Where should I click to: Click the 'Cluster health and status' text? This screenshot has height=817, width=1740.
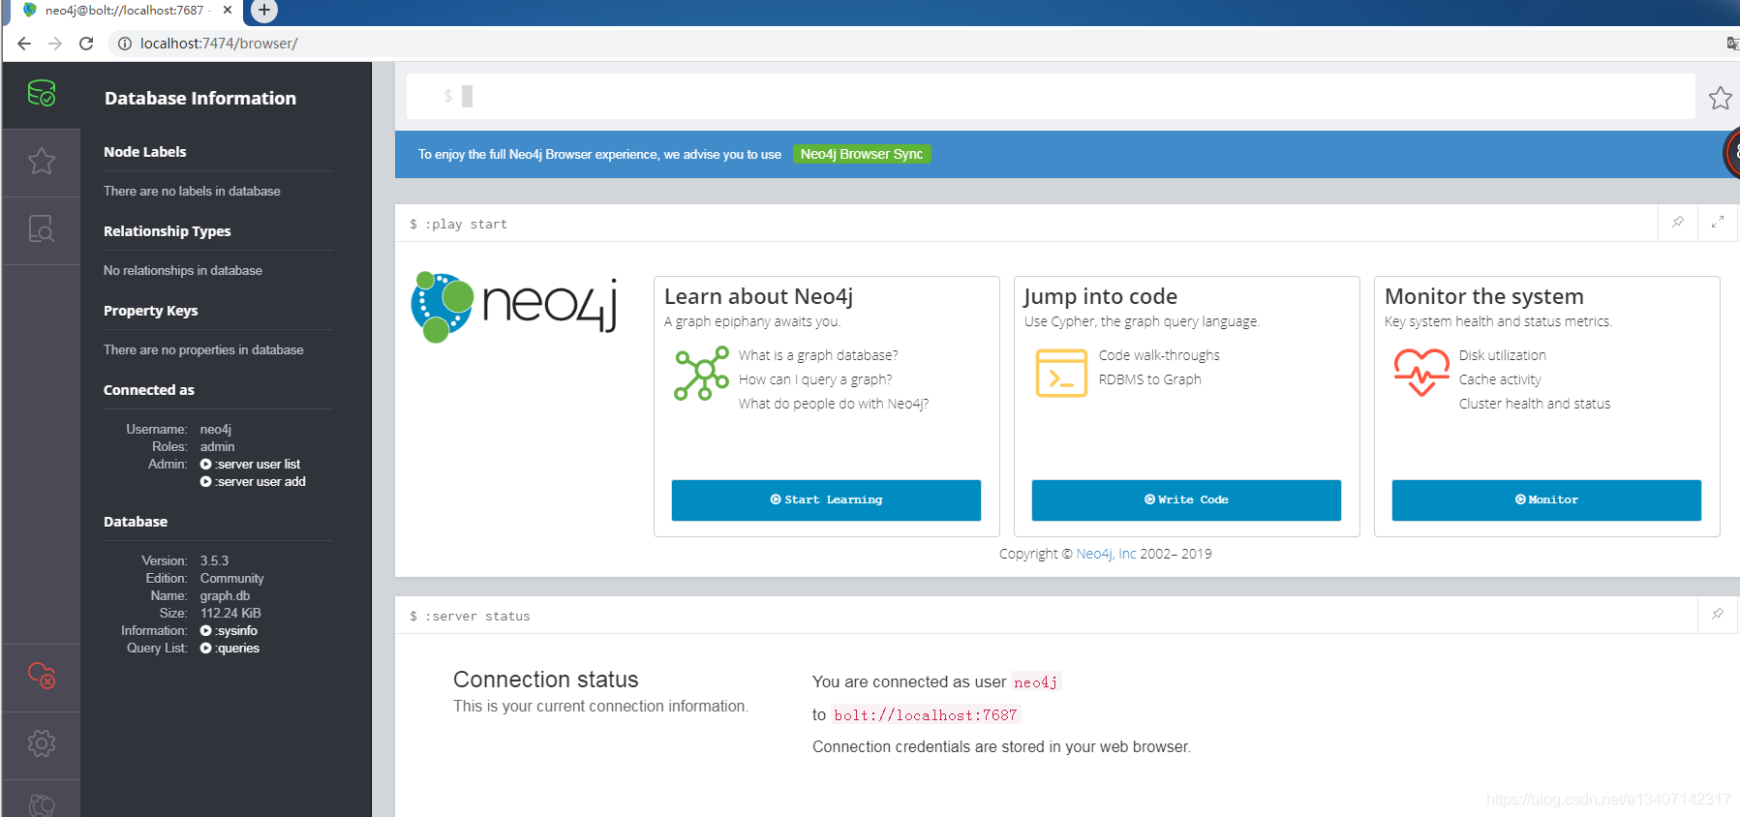(x=1535, y=404)
